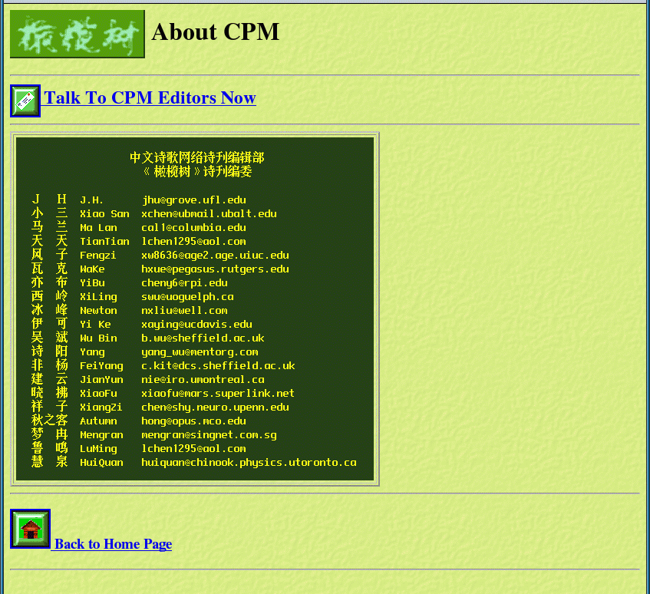This screenshot has width=650, height=594.
Task: Select Xiao San's email xchen@ubmail.ubalt.edu
Action: 209,214
